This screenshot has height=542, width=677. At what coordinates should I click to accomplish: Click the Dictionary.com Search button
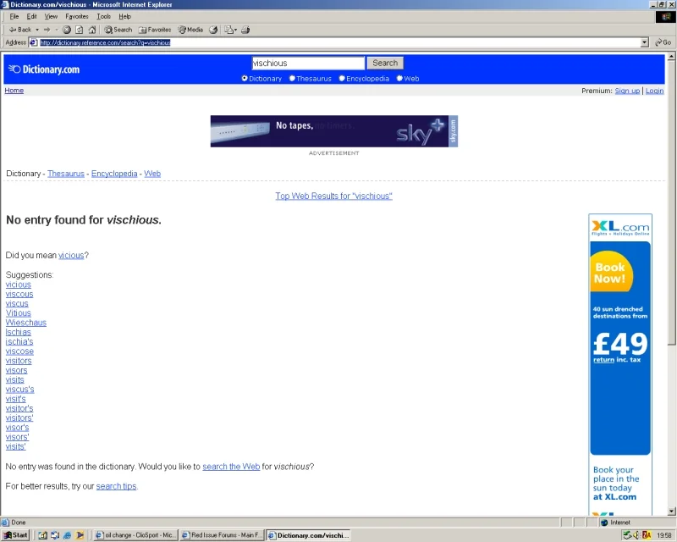tap(385, 64)
